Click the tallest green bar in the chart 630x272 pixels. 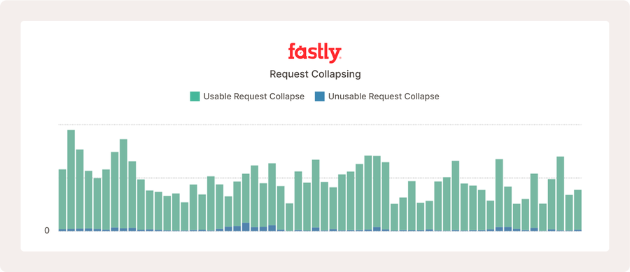pos(71,180)
